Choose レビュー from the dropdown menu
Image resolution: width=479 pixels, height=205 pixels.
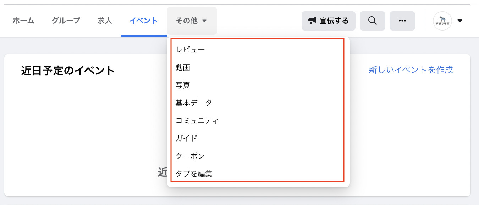pos(190,50)
